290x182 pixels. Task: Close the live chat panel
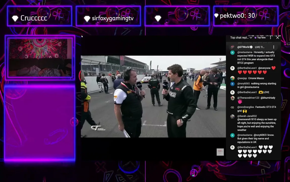[277, 38]
